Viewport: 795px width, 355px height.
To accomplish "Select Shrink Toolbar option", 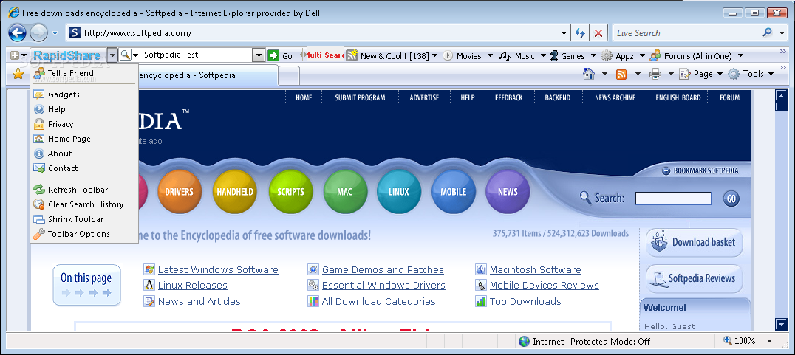I will (x=84, y=218).
